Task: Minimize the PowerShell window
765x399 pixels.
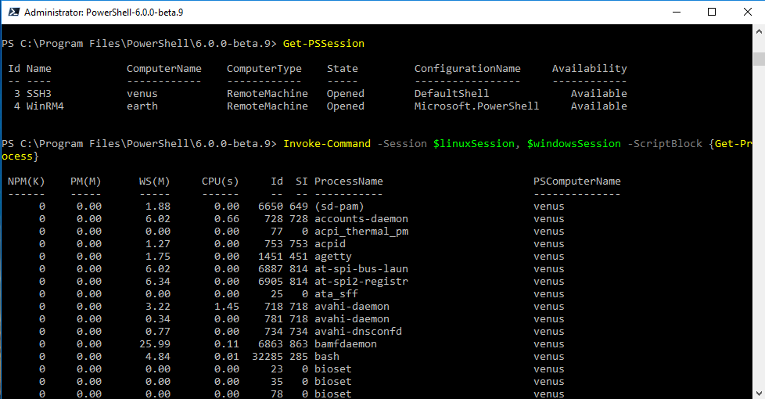Action: (676, 13)
